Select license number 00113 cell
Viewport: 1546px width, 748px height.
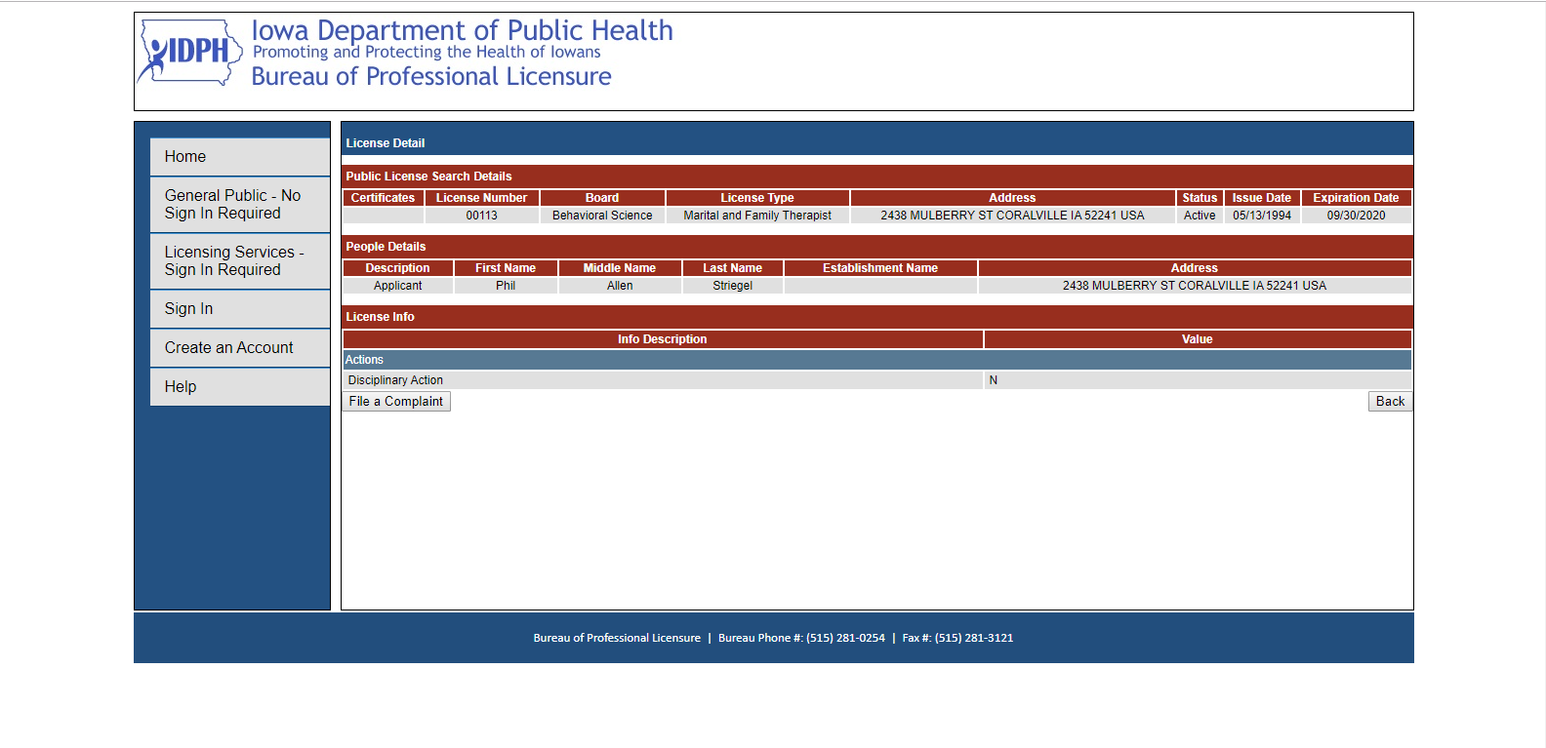tap(481, 216)
